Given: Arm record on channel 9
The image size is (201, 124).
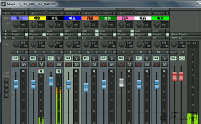Looking at the screenshot, I should 139,64.
